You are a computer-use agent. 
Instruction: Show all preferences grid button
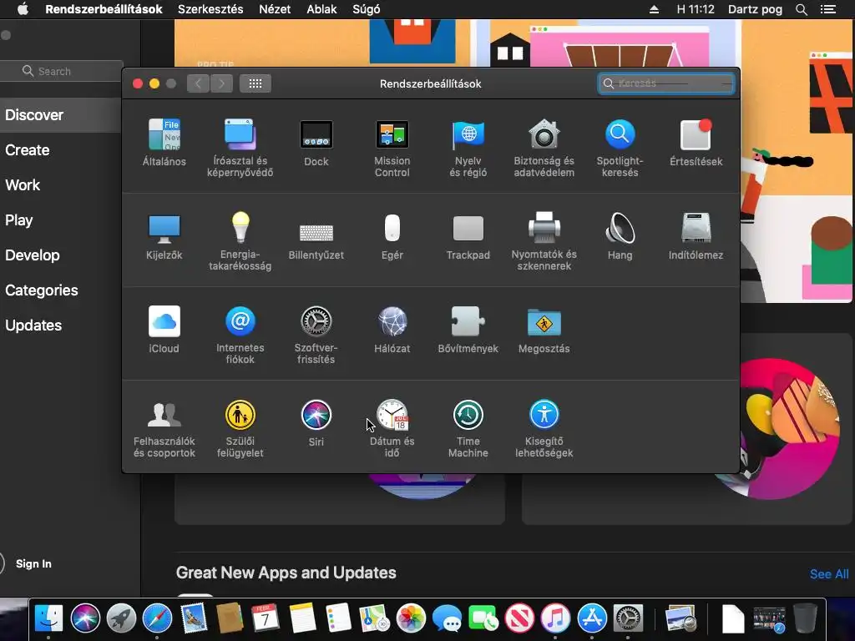(255, 83)
